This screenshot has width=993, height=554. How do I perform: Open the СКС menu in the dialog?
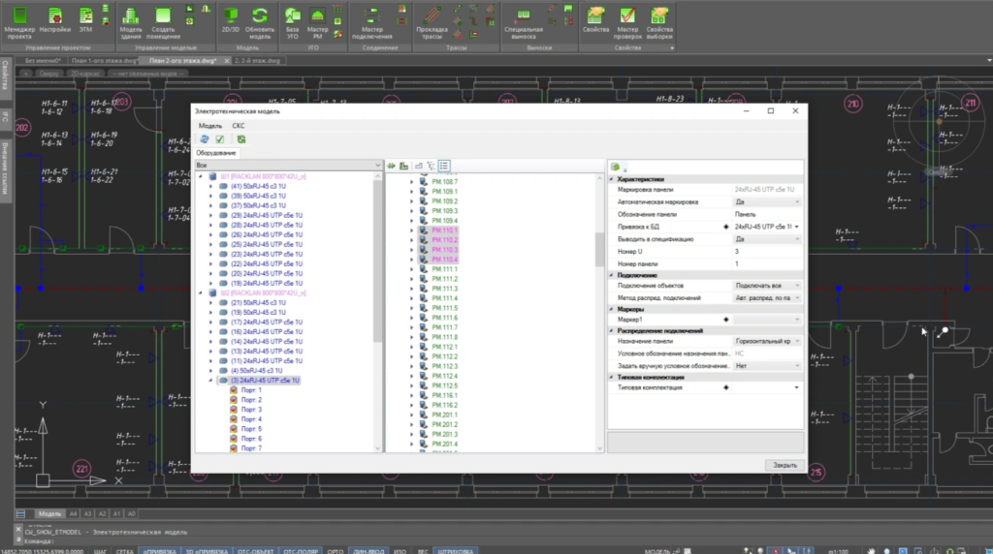point(239,126)
